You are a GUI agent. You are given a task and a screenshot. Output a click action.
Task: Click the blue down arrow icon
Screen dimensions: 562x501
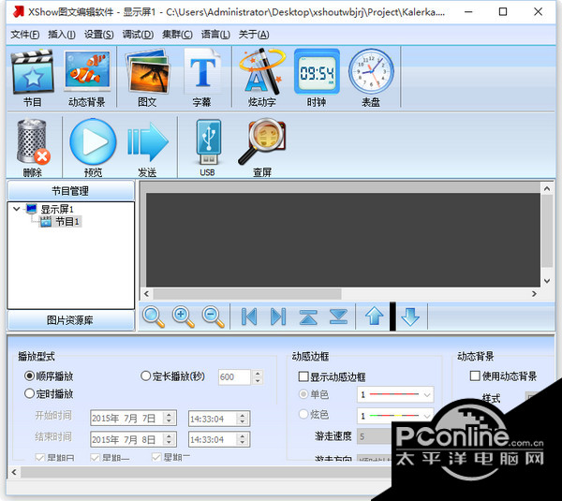tap(410, 317)
